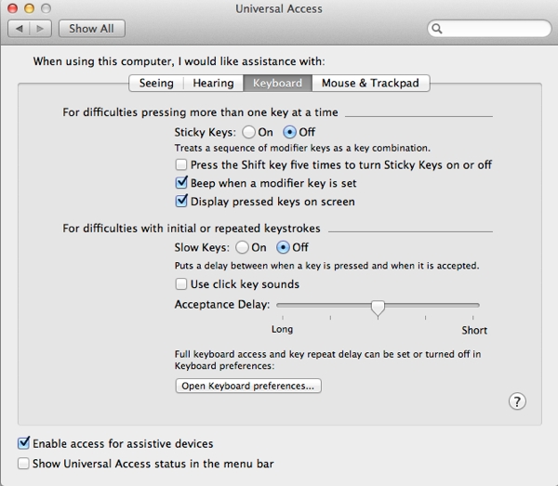Screen dimensions: 558x486
Task: Set Slow Keys to Off
Action: tap(283, 247)
